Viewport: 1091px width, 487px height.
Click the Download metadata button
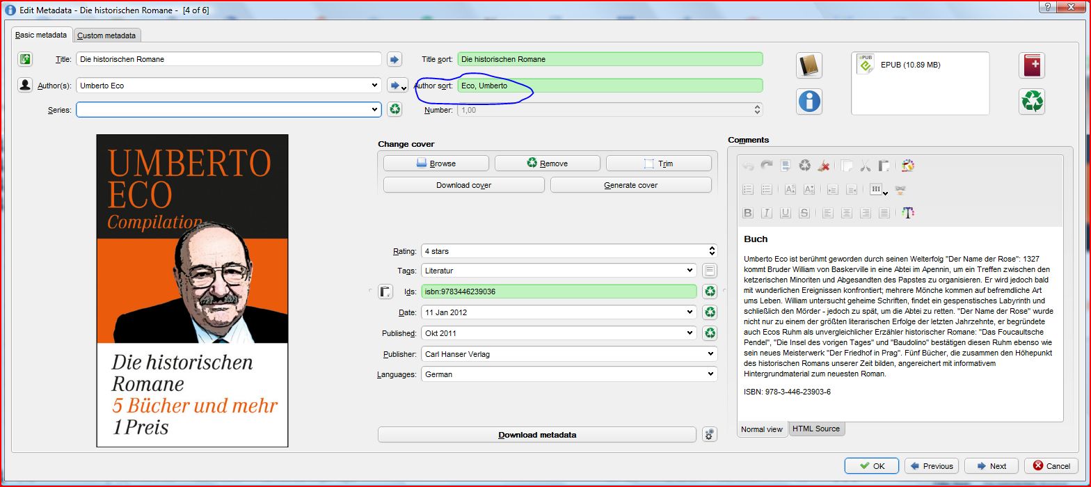(x=537, y=435)
